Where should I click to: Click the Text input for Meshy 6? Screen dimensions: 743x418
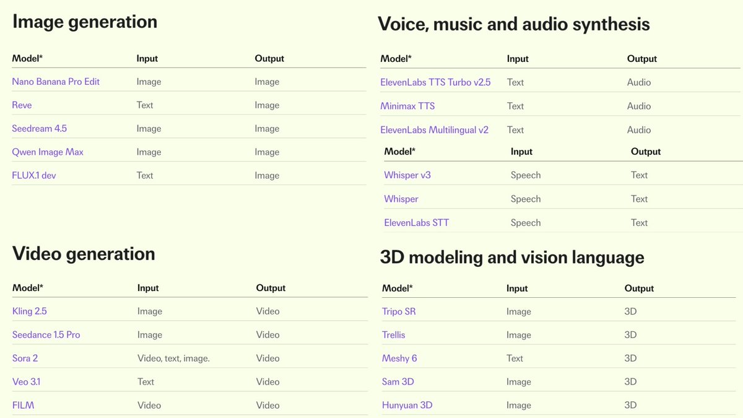coord(515,359)
